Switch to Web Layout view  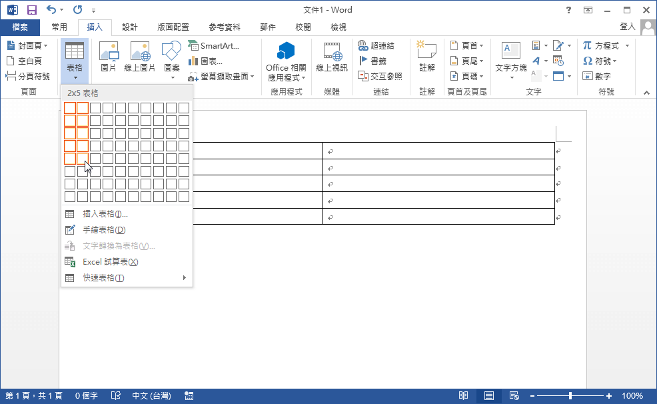(x=514, y=395)
